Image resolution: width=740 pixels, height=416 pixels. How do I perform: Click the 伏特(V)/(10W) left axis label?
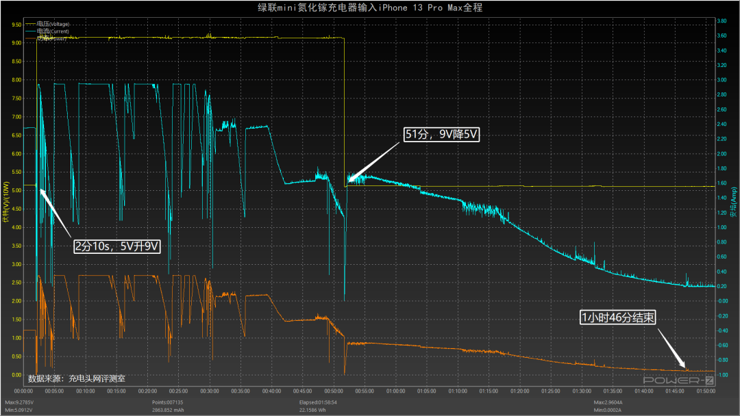[6, 202]
